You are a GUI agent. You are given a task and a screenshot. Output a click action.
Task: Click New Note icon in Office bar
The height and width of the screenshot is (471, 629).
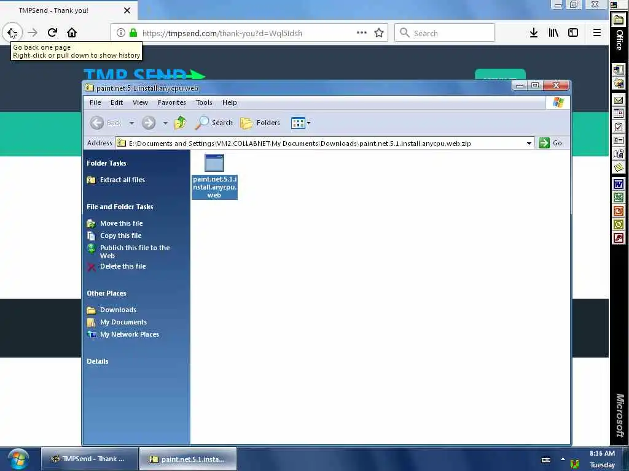tap(618, 167)
